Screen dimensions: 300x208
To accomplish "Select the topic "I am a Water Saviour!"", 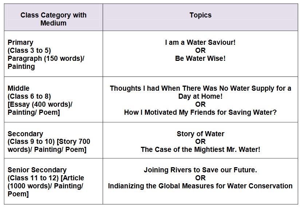I will tap(200, 43).
